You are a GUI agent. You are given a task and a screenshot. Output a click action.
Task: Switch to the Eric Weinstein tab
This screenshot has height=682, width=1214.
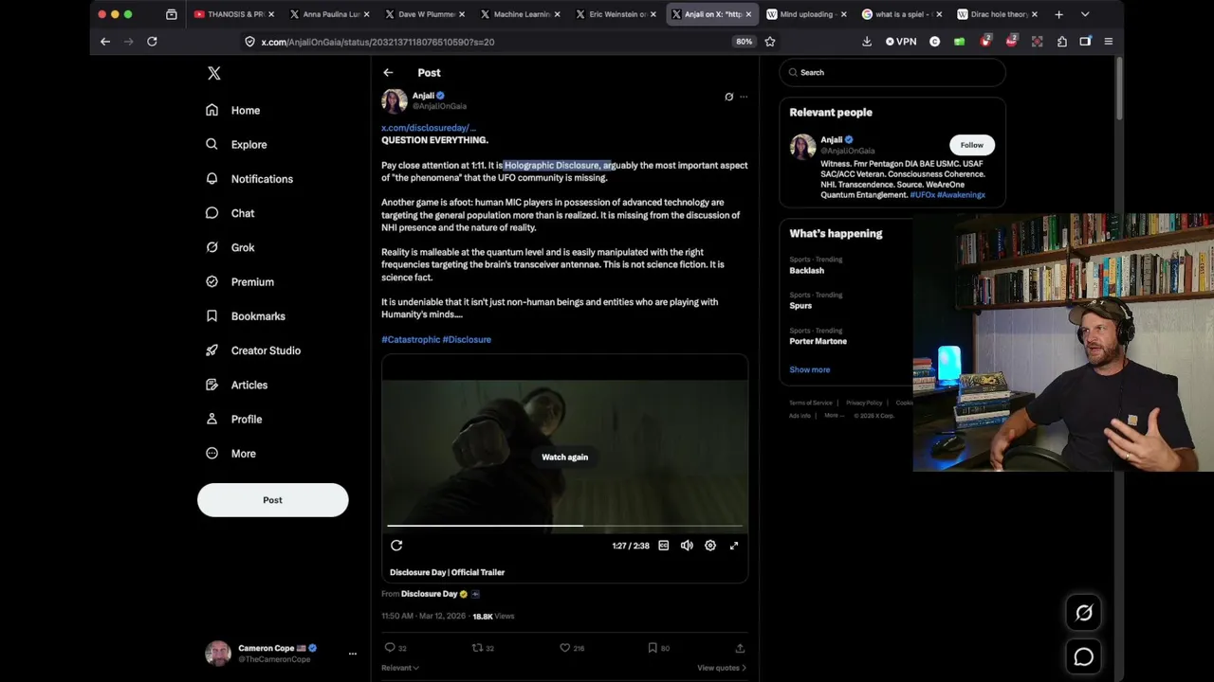(615, 14)
